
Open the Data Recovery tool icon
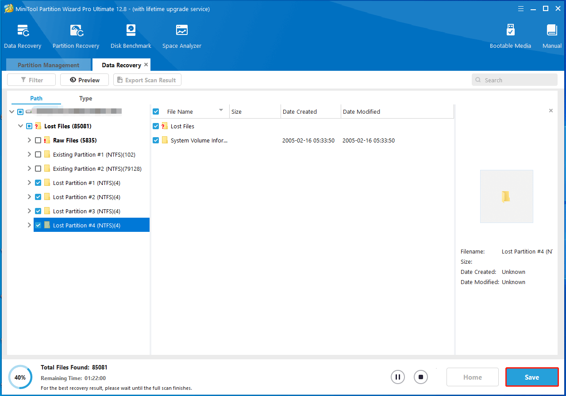[x=23, y=31]
